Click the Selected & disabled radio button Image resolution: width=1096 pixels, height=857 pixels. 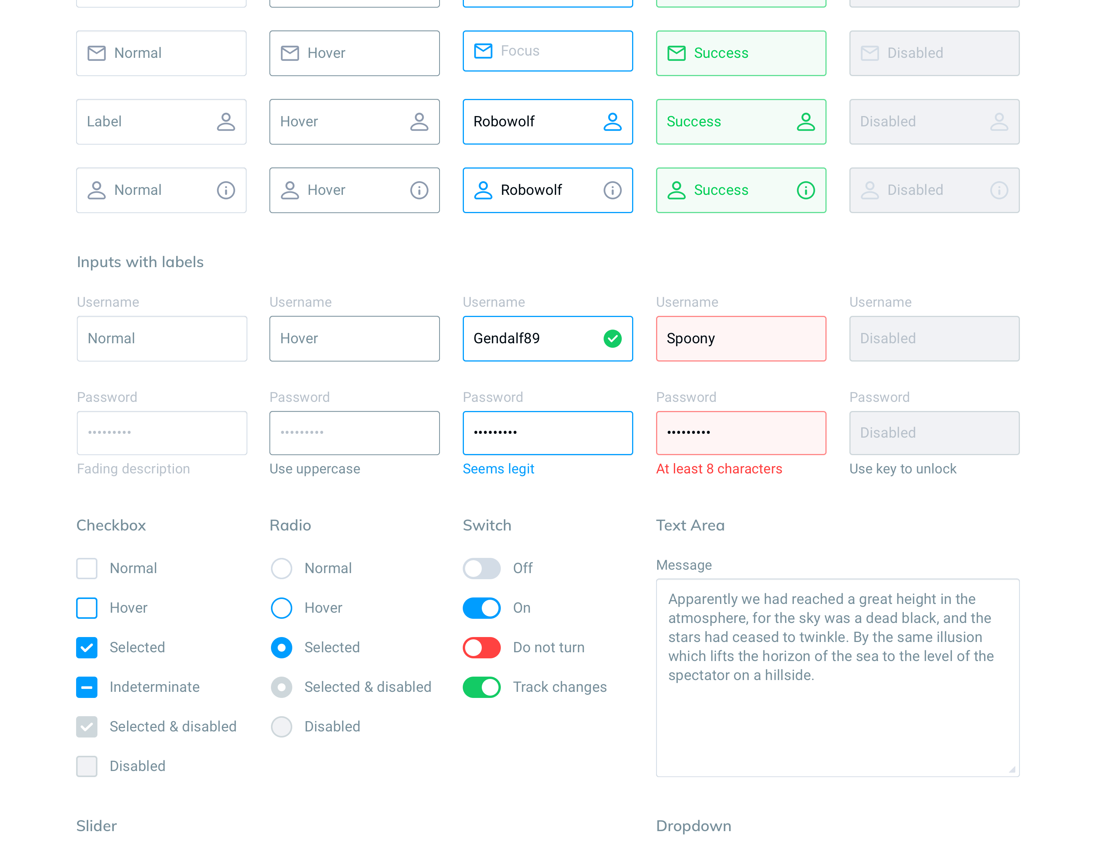point(281,687)
